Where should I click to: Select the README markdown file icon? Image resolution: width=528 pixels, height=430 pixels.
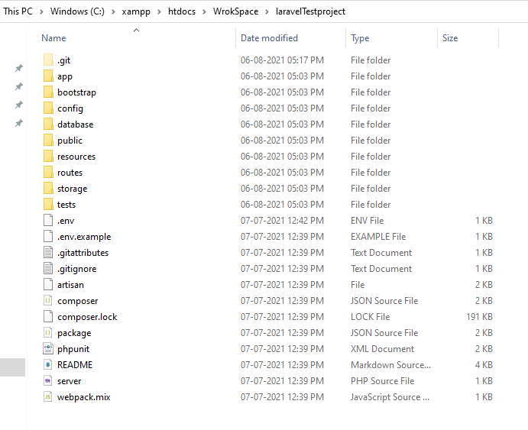tap(48, 365)
